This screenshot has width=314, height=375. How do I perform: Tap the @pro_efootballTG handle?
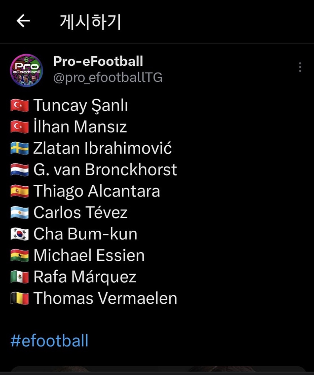pos(108,78)
